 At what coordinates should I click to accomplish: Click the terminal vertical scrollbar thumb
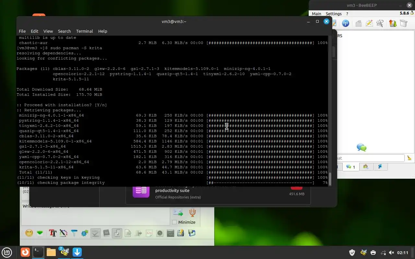click(x=330, y=179)
